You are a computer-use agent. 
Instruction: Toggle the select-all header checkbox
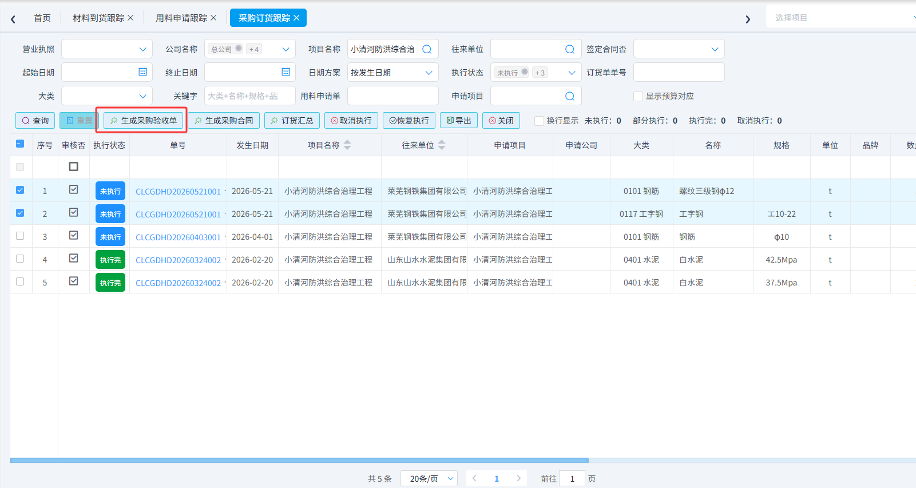click(x=20, y=144)
